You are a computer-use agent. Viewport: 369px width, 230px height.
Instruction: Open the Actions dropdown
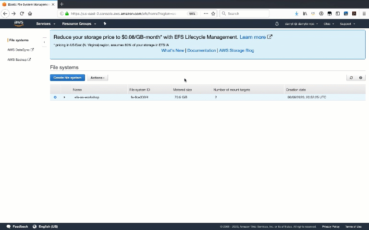[98, 78]
